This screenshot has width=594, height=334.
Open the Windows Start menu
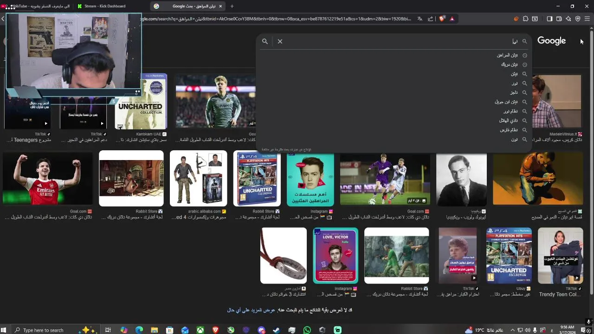point(4,330)
